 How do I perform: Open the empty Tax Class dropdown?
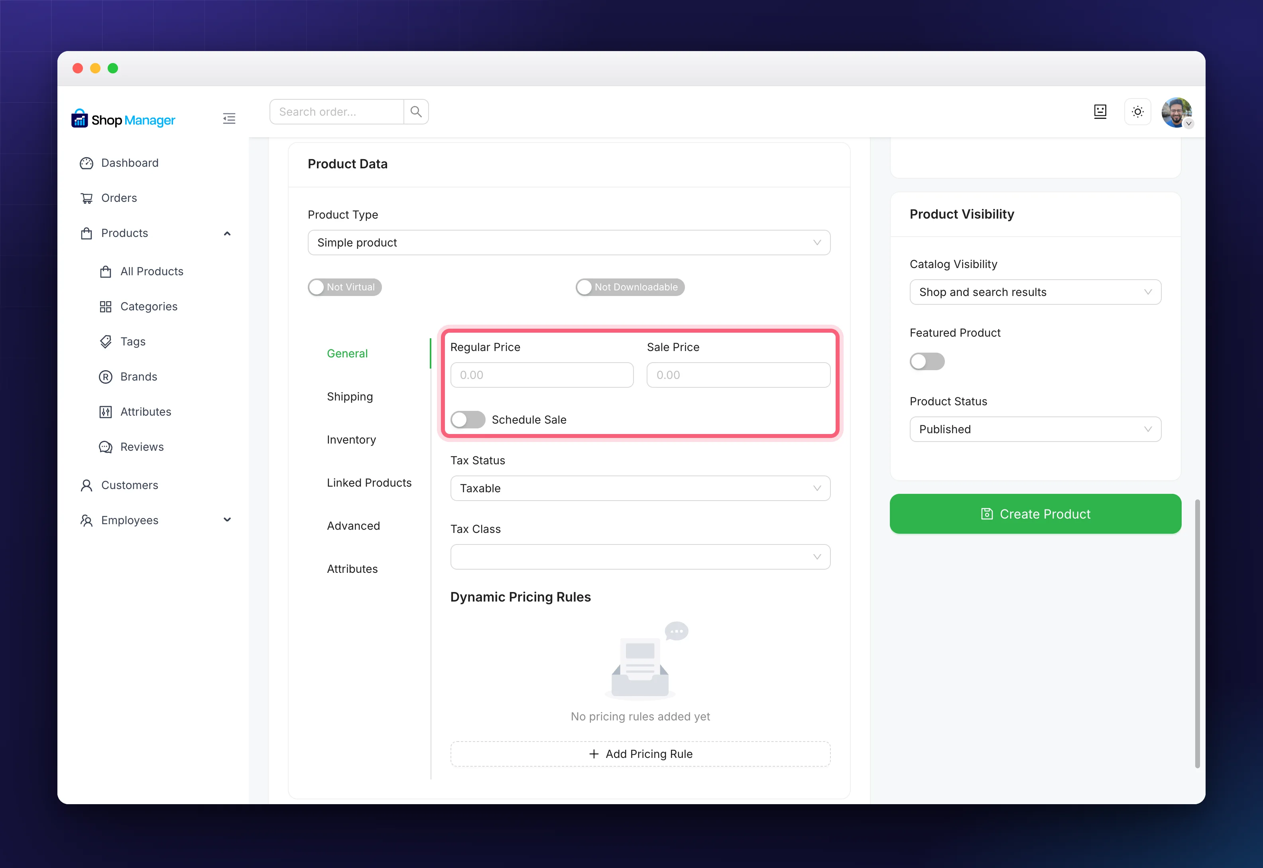pyautogui.click(x=640, y=557)
